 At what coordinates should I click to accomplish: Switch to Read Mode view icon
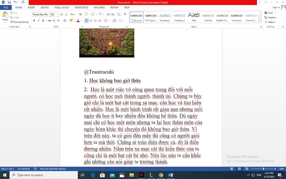(232, 169)
